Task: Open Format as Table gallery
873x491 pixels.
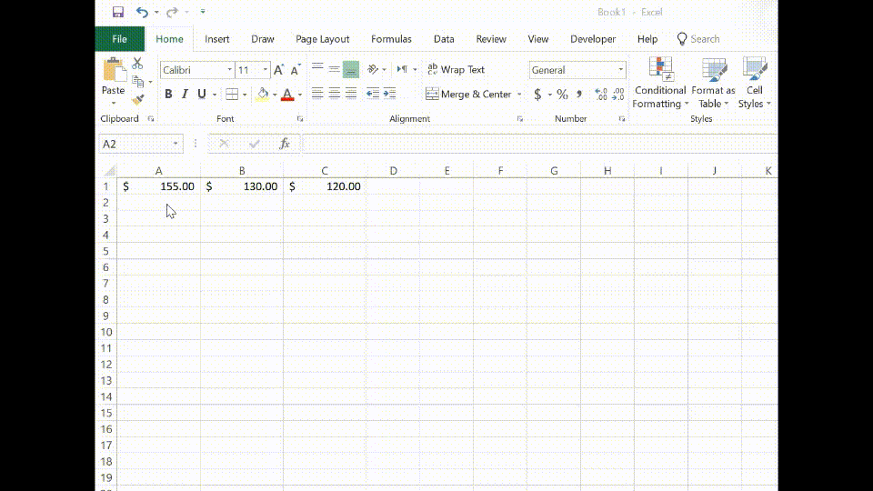Action: [x=713, y=83]
